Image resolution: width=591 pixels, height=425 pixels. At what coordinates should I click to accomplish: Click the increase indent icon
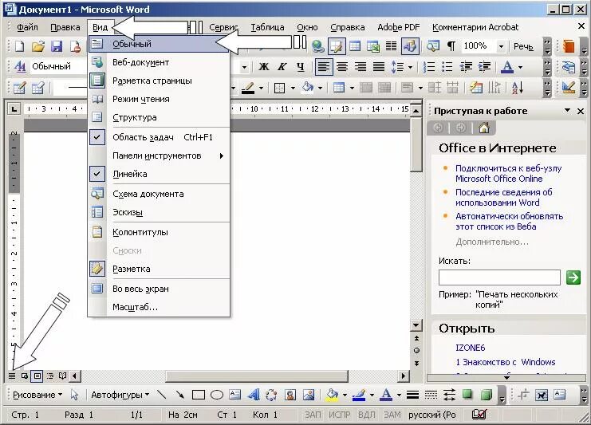[484, 67]
